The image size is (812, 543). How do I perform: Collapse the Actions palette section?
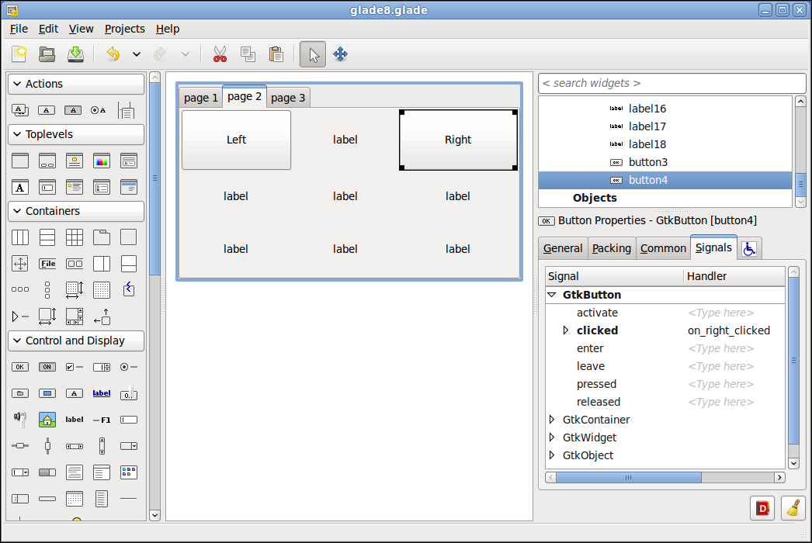(x=76, y=84)
